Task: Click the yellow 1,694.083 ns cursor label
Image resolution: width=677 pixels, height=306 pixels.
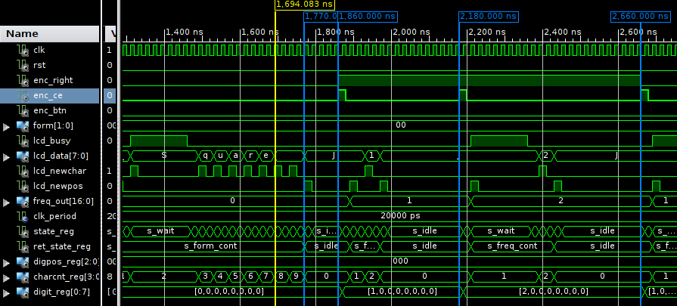Action: tap(305, 5)
